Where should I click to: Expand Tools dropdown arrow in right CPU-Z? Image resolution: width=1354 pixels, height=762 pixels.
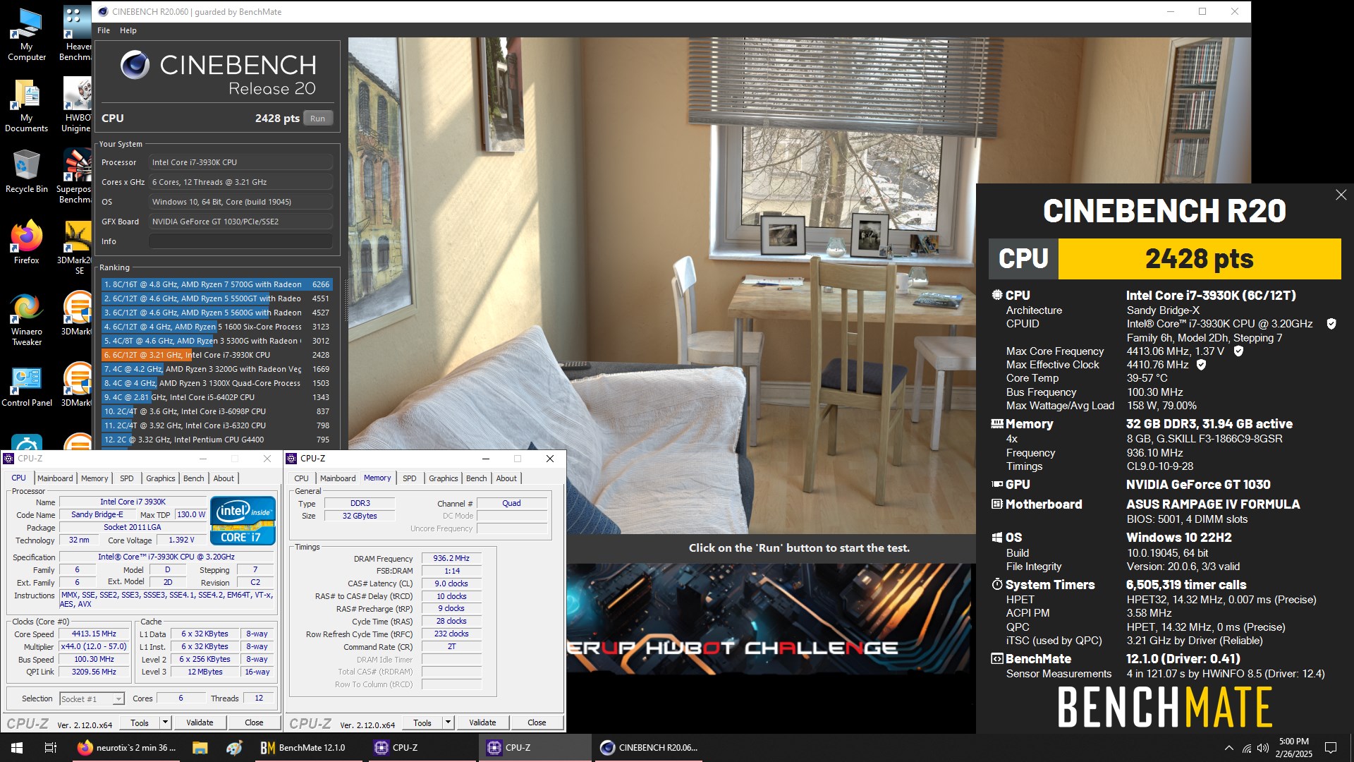tap(448, 723)
